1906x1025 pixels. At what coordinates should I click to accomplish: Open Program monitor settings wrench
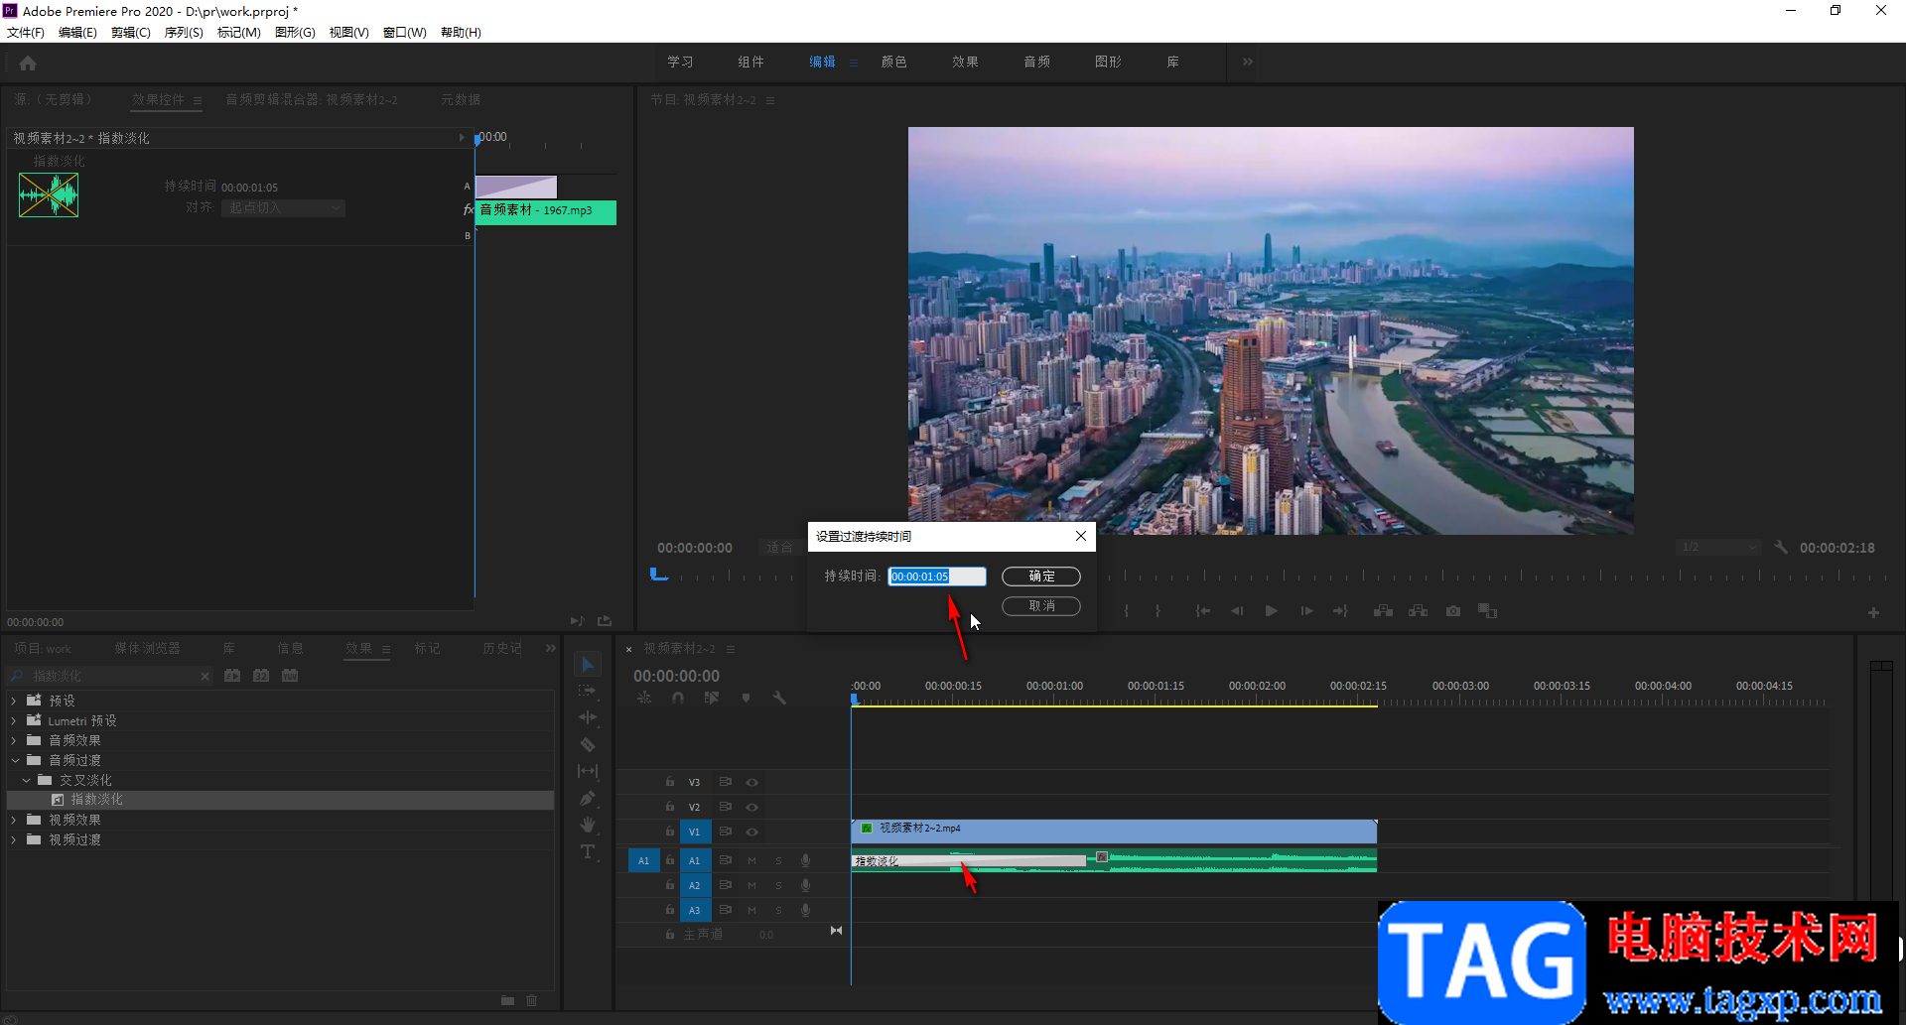coord(1781,548)
